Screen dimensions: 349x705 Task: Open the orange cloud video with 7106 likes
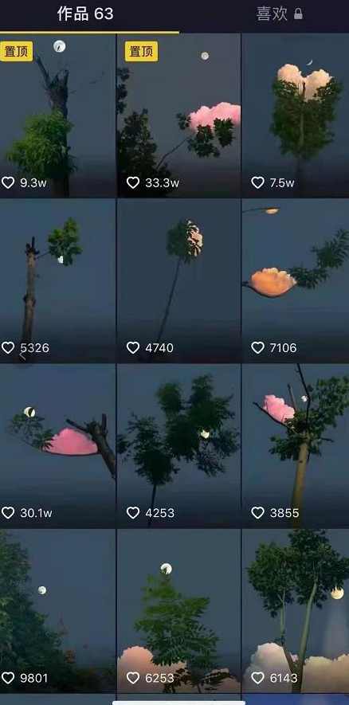tap(296, 281)
